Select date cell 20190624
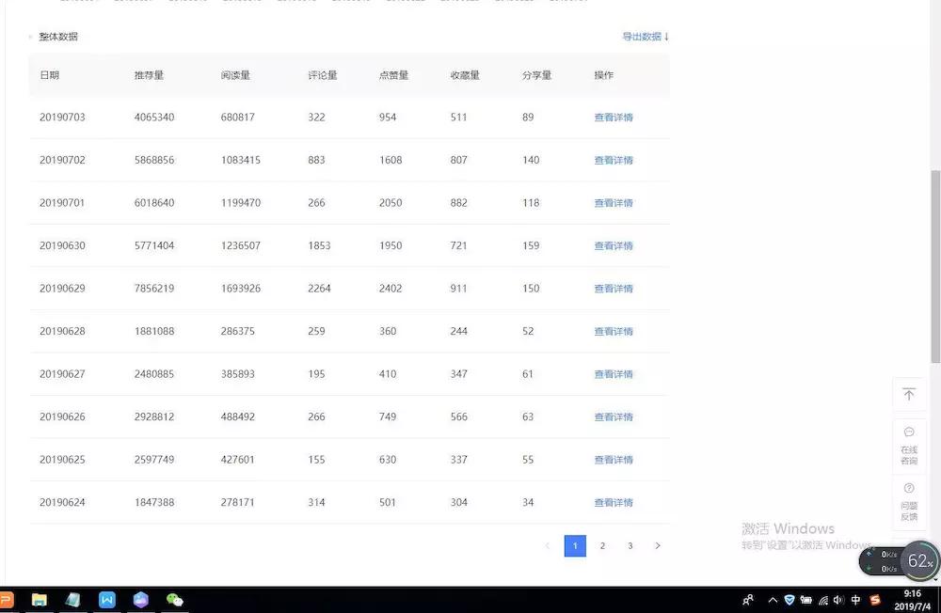The width and height of the screenshot is (941, 613). click(62, 503)
